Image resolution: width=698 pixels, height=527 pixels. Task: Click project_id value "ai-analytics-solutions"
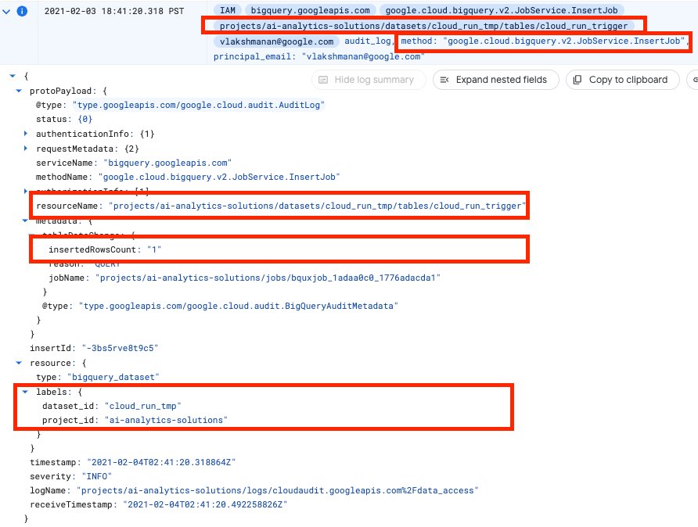(x=166, y=420)
